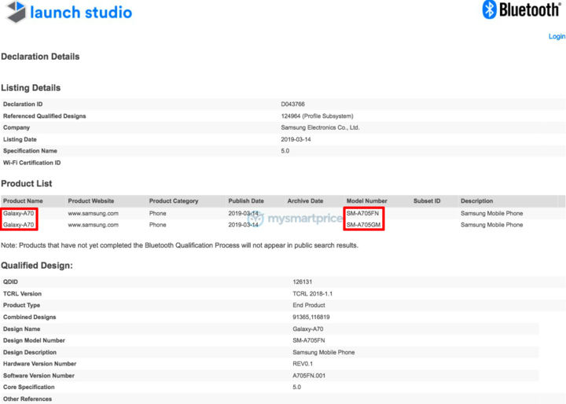Sort by Model Number column header
The image size is (566, 404).
tap(367, 201)
